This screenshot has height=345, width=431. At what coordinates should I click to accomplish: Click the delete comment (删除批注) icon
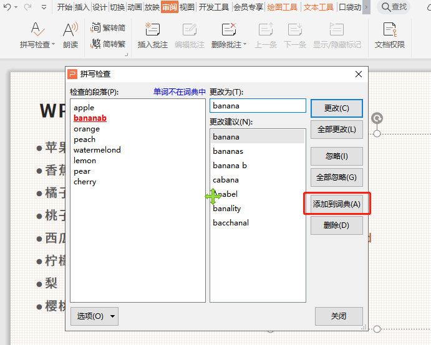point(228,29)
